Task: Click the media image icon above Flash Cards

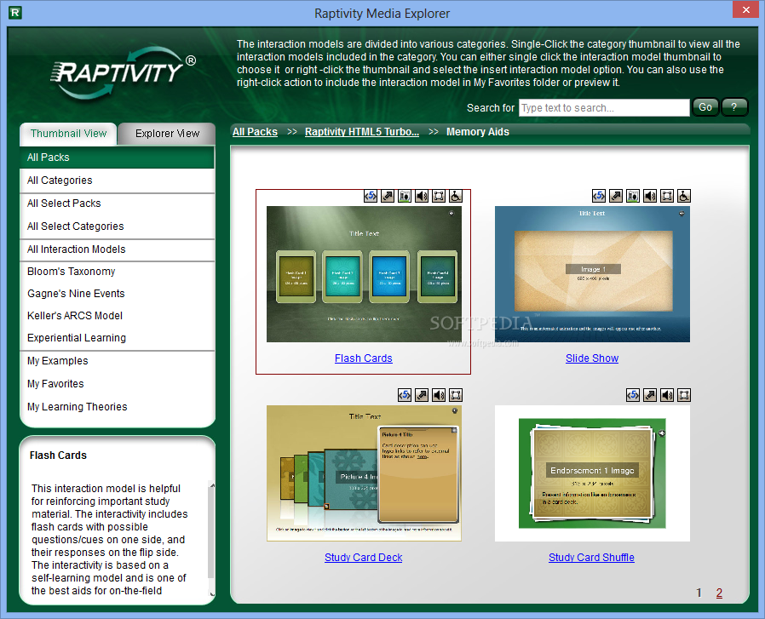Action: (x=405, y=196)
